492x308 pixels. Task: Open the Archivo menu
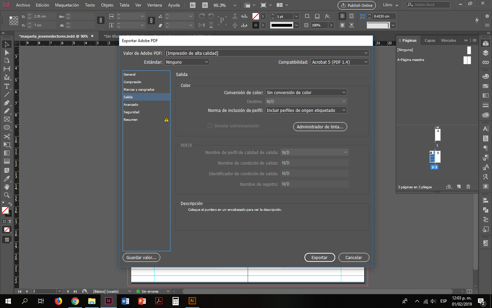23,5
